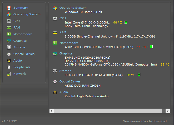174x125 pixels.
Task: Click New version download link
Action: tap(146, 121)
